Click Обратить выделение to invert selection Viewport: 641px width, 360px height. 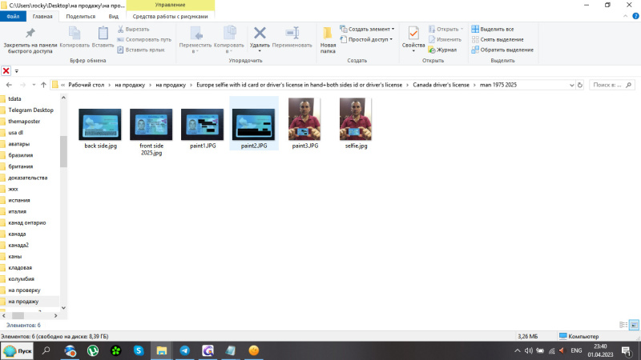[x=502, y=50]
